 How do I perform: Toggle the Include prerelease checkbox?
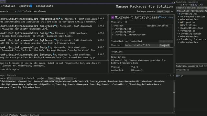(21, 11)
